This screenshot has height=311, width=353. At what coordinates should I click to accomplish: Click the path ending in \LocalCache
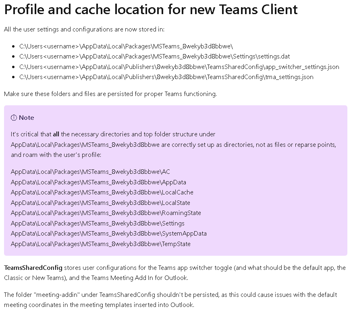(x=102, y=192)
